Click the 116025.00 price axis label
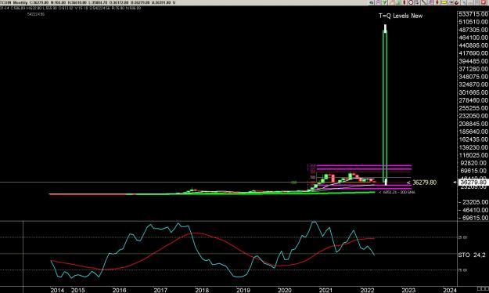 [x=473, y=155]
